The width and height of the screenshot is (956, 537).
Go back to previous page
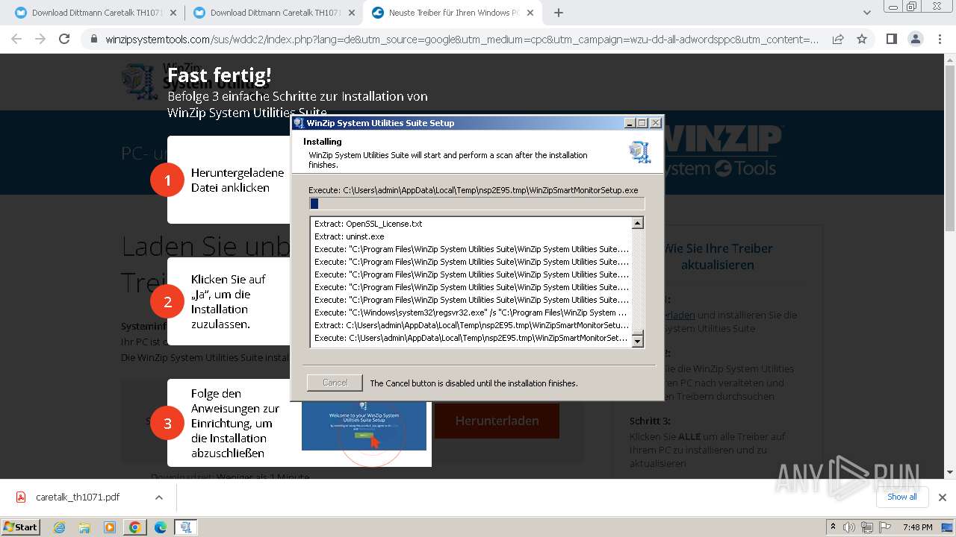pyautogui.click(x=16, y=39)
